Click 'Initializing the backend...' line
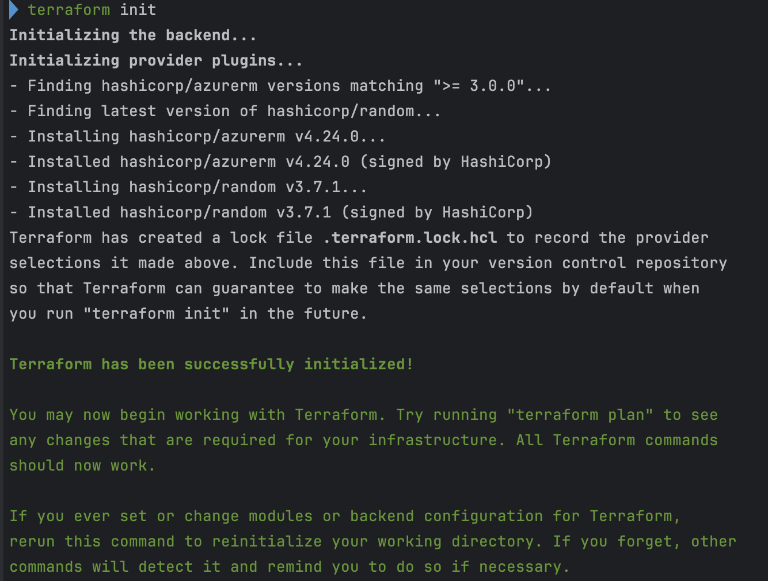 133,35
